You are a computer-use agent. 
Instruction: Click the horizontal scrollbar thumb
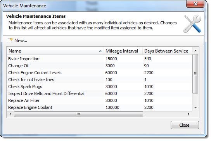click(78, 114)
